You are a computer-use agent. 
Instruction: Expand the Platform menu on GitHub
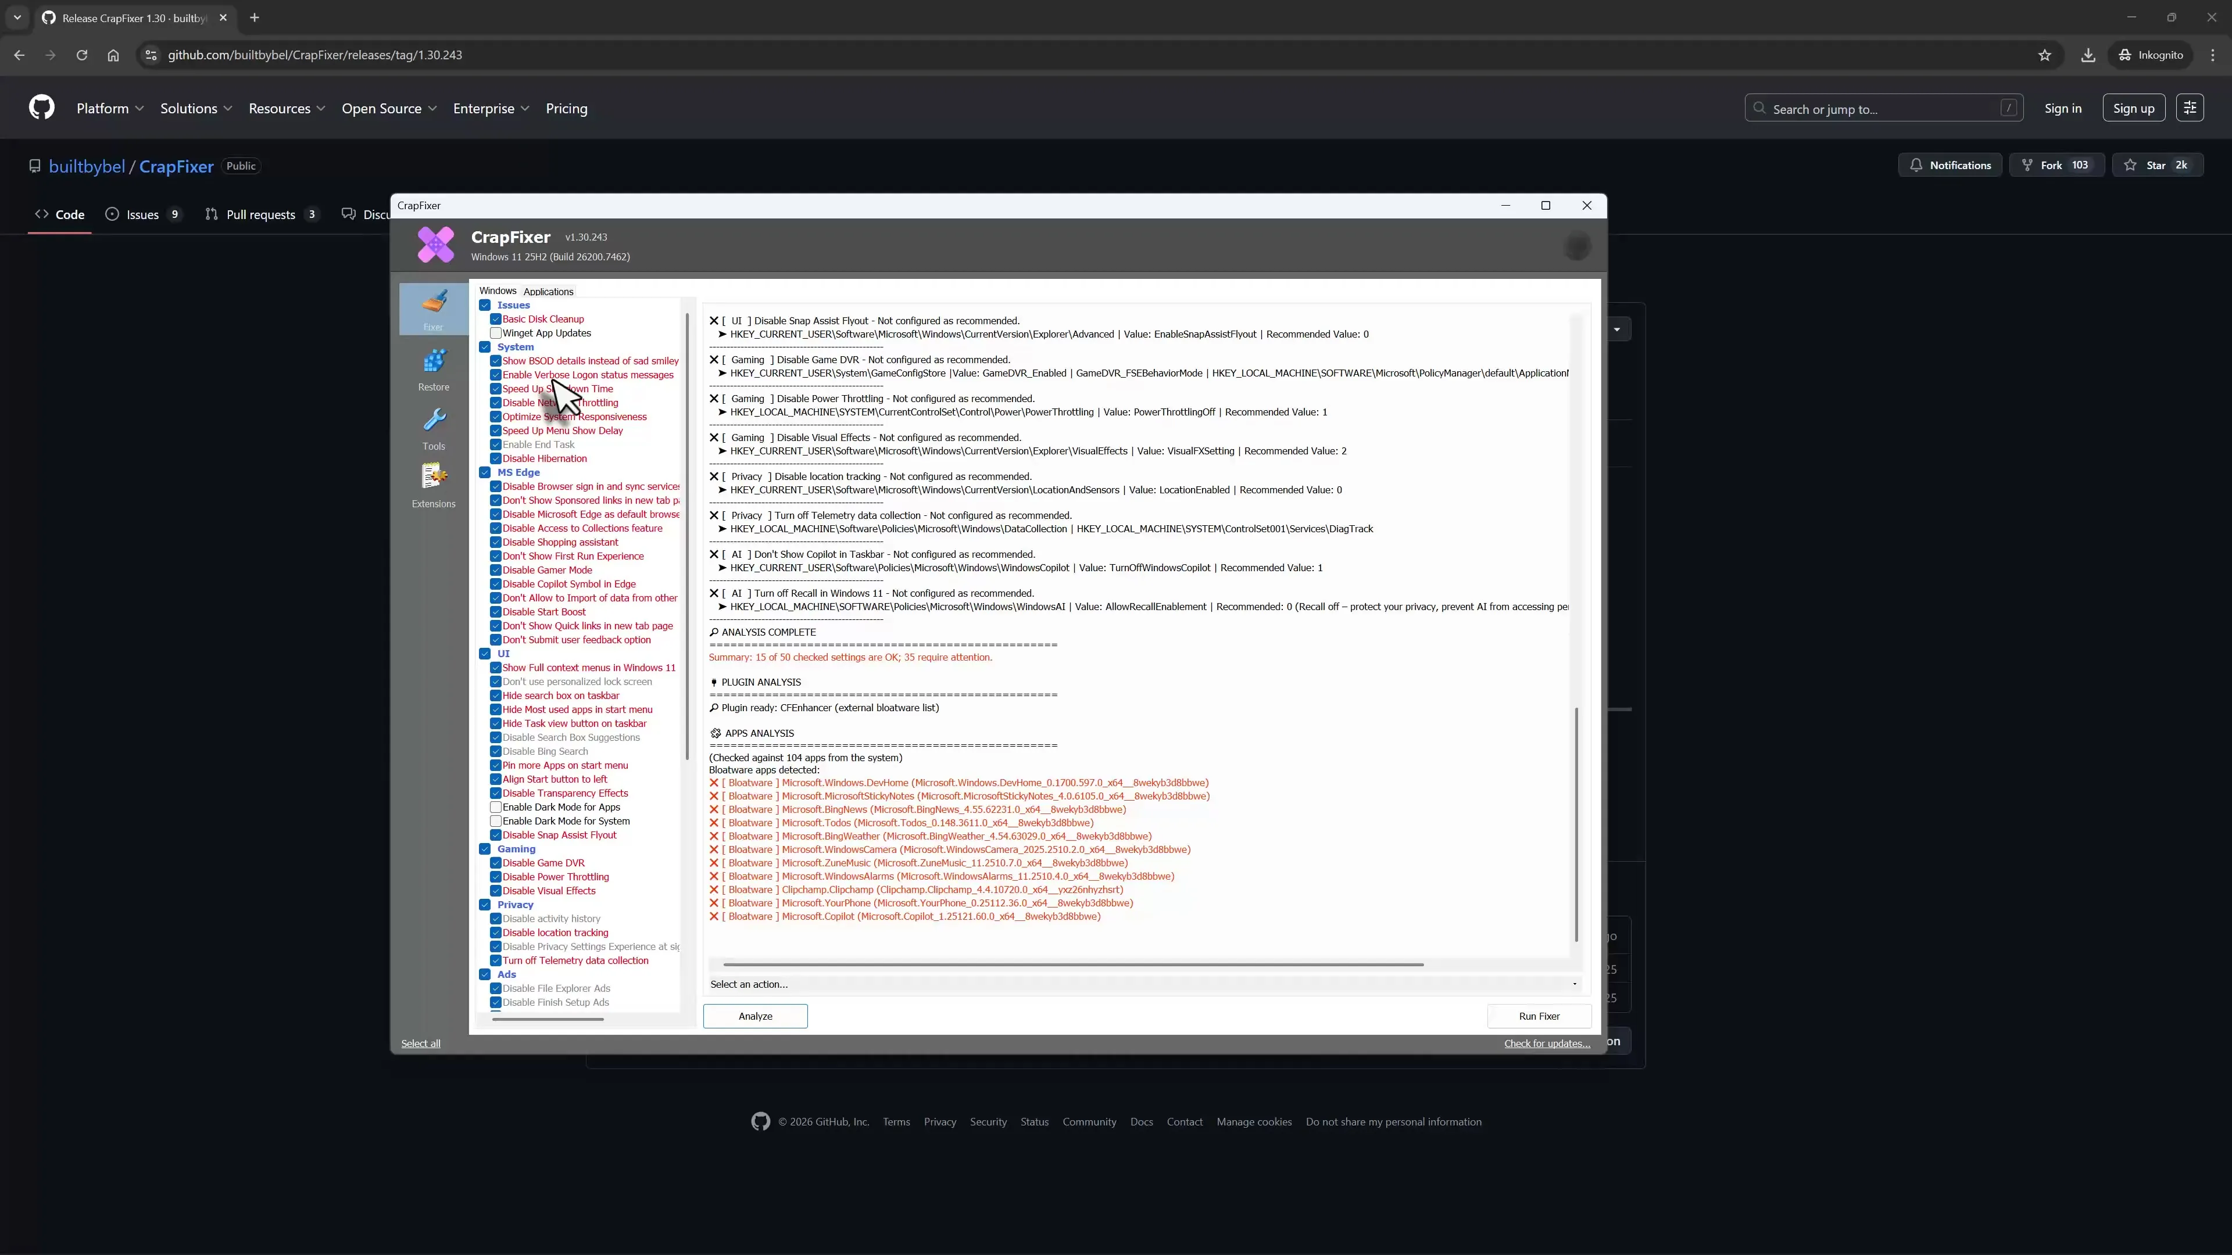point(110,108)
